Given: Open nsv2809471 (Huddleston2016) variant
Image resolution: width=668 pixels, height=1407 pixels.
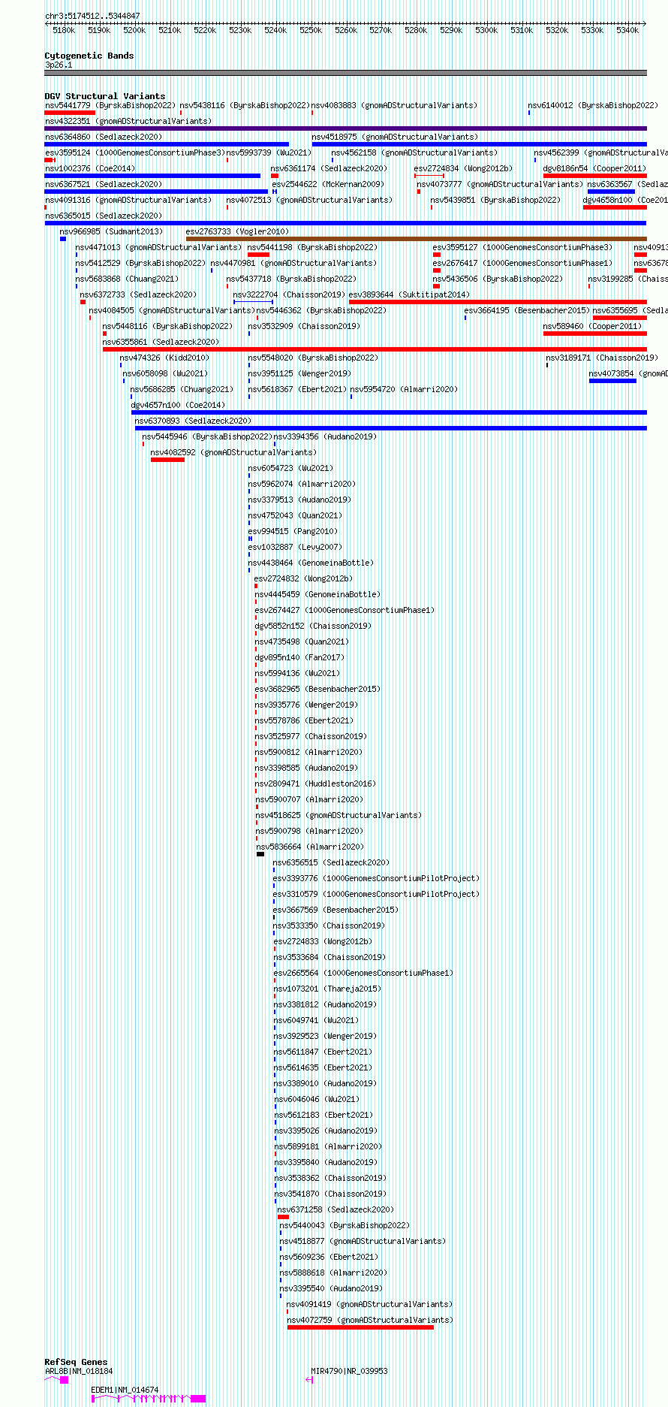Looking at the screenshot, I should tap(315, 784).
